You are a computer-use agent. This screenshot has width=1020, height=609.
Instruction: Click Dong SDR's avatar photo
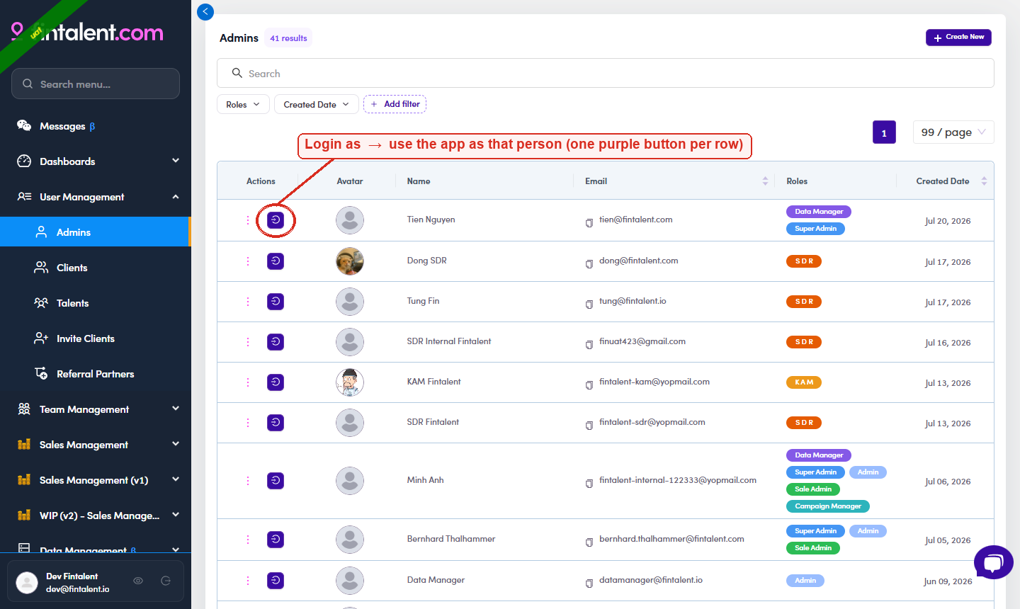pyautogui.click(x=350, y=261)
